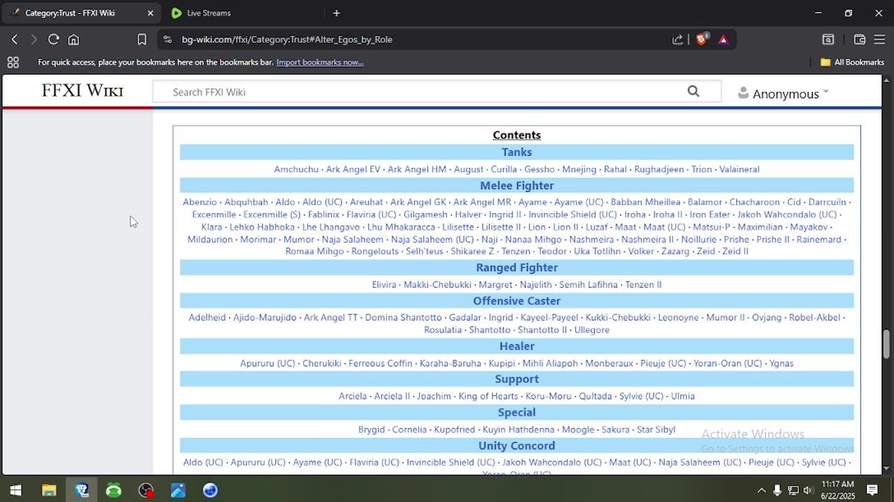
Task: Open File Explorer from taskbar
Action: point(49,490)
